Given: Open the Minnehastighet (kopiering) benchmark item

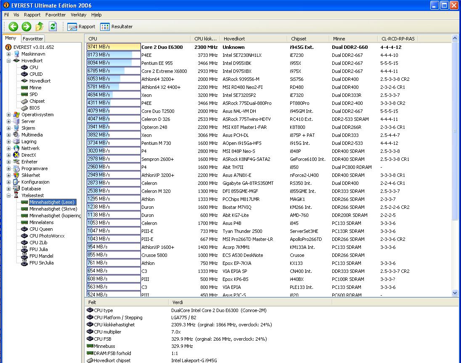Looking at the screenshot, I should (55, 216).
